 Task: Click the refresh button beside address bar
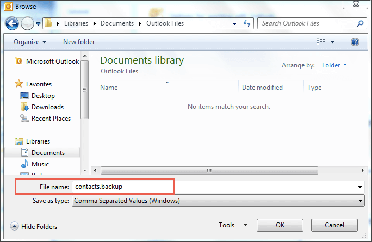(x=247, y=23)
